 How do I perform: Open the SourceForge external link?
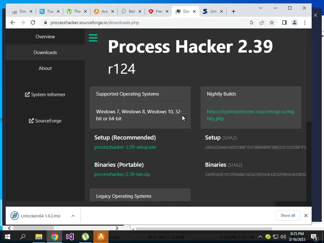45,121
